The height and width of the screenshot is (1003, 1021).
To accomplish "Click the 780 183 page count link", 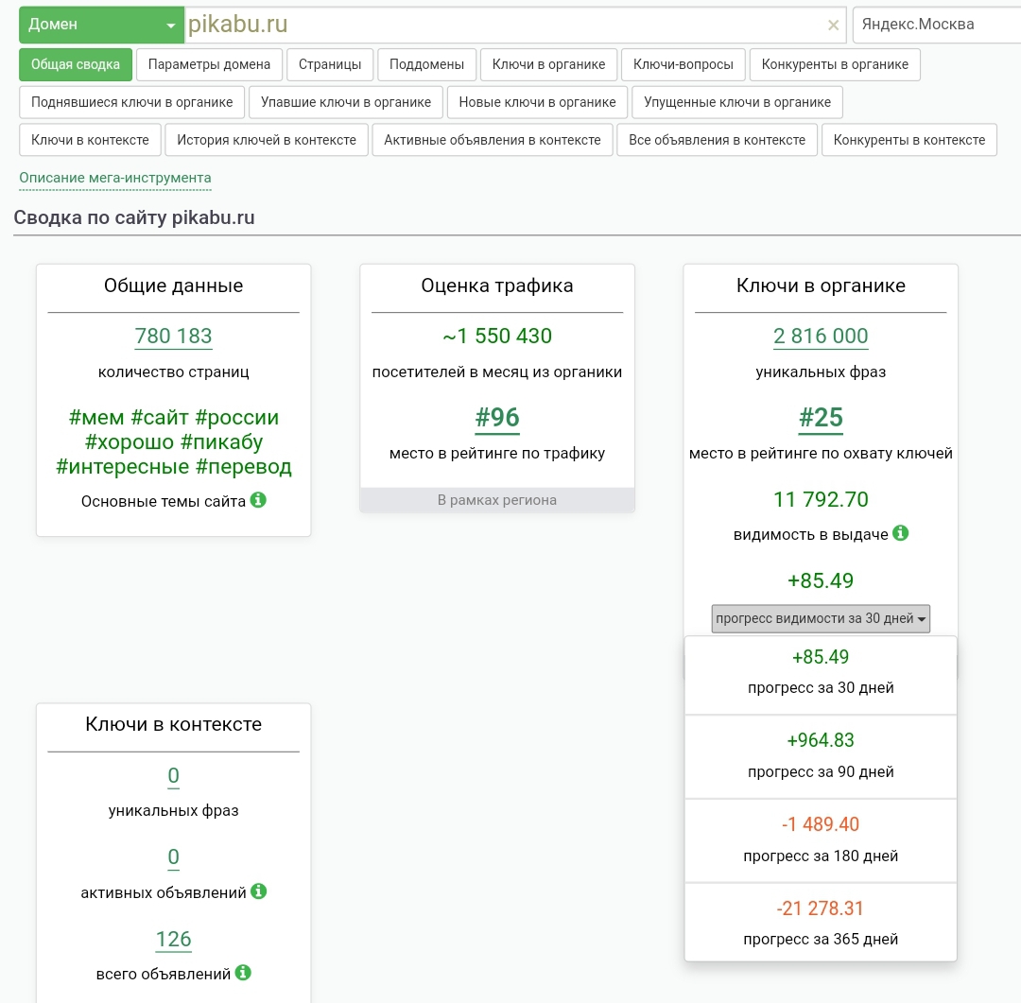I will tap(173, 337).
